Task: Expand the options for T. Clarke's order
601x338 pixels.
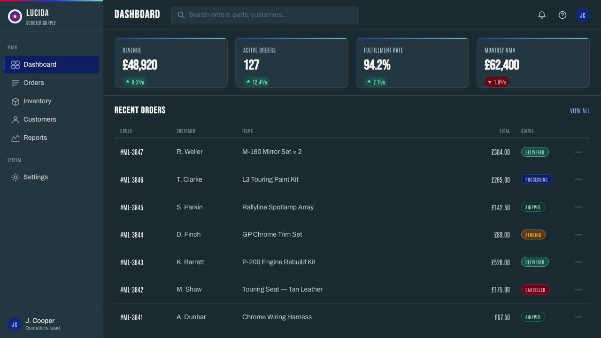Action: pos(578,179)
